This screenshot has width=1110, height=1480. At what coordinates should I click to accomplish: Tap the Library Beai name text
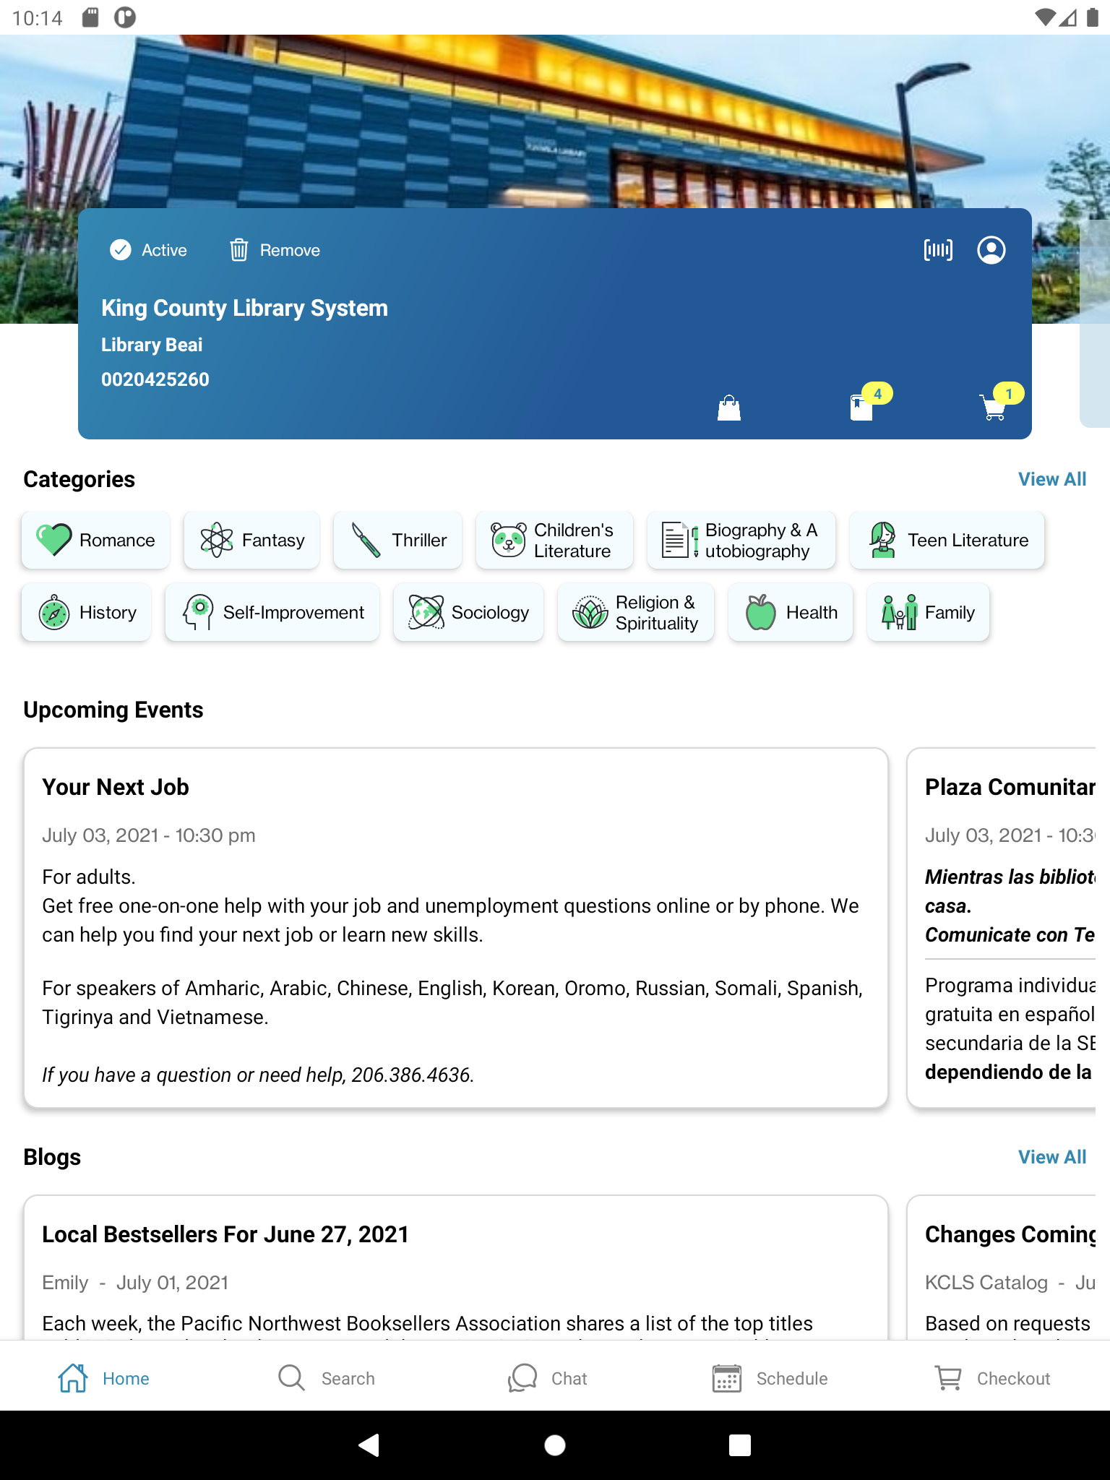(152, 345)
